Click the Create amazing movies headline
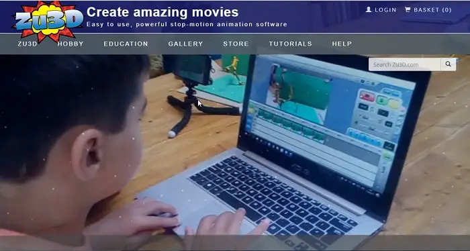Viewport: 470px width, 251px height. [162, 12]
